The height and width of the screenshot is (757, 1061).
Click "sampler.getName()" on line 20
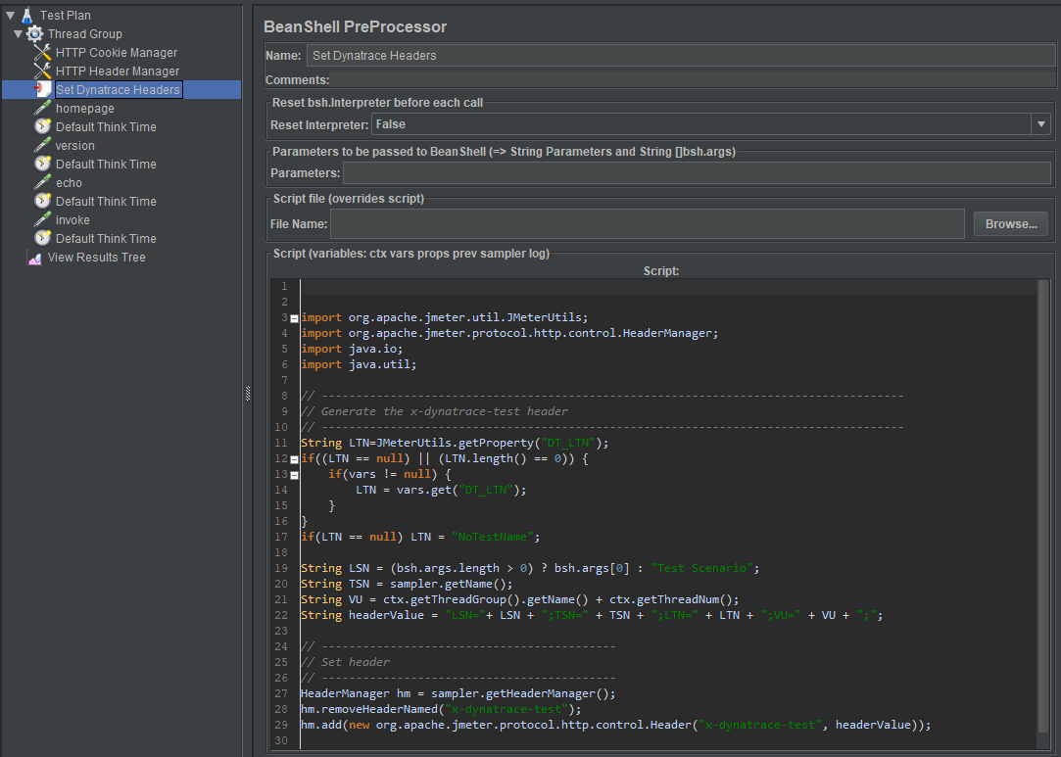(448, 584)
